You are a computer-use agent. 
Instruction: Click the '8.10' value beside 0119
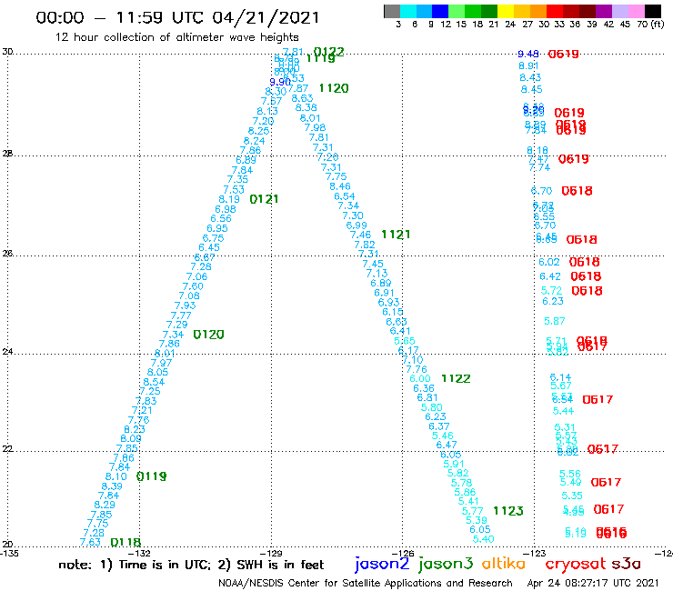tap(116, 476)
